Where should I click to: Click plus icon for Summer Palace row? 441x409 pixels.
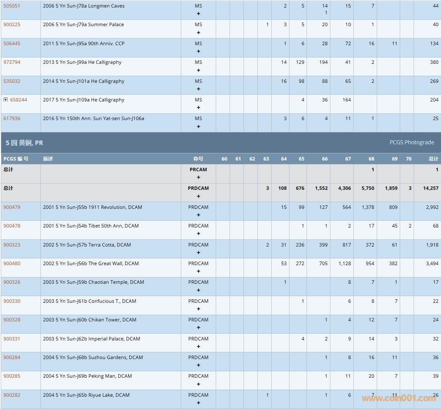198,32
